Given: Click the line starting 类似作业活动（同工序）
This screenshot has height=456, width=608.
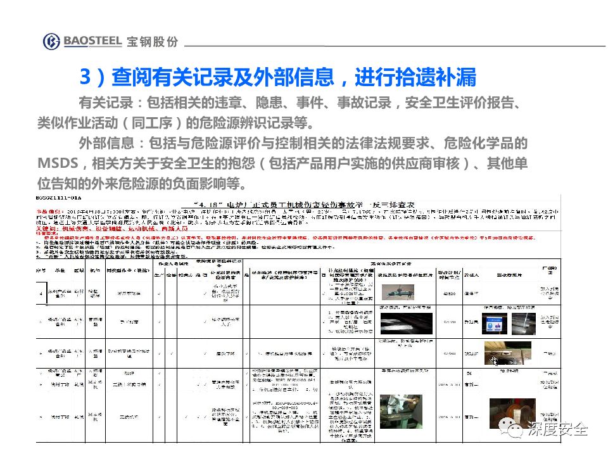Looking at the screenshot, I should pyautogui.click(x=175, y=123).
